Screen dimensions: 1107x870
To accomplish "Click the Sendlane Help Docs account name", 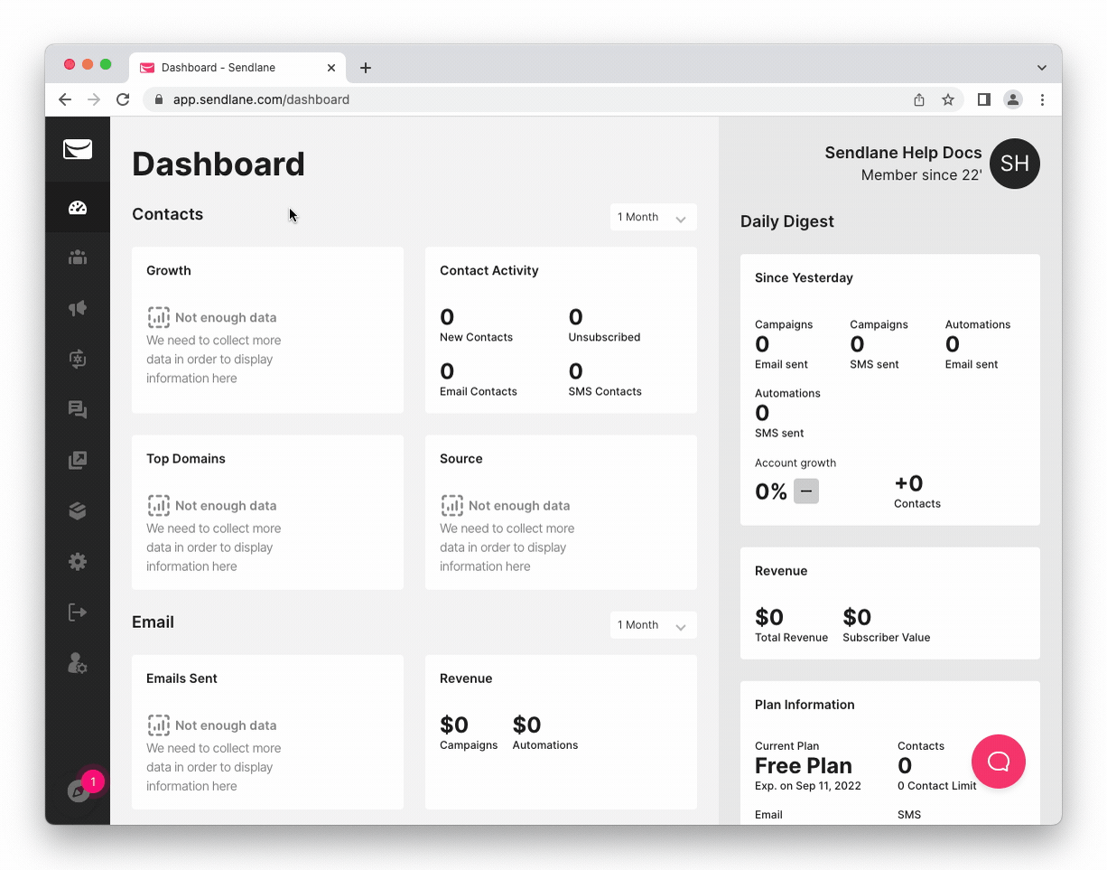I will (x=903, y=153).
